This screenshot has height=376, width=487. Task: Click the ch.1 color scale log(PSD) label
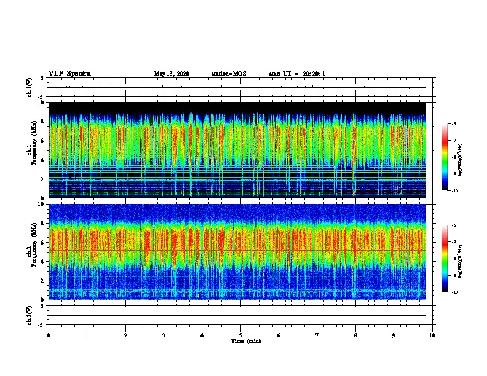(x=460, y=160)
